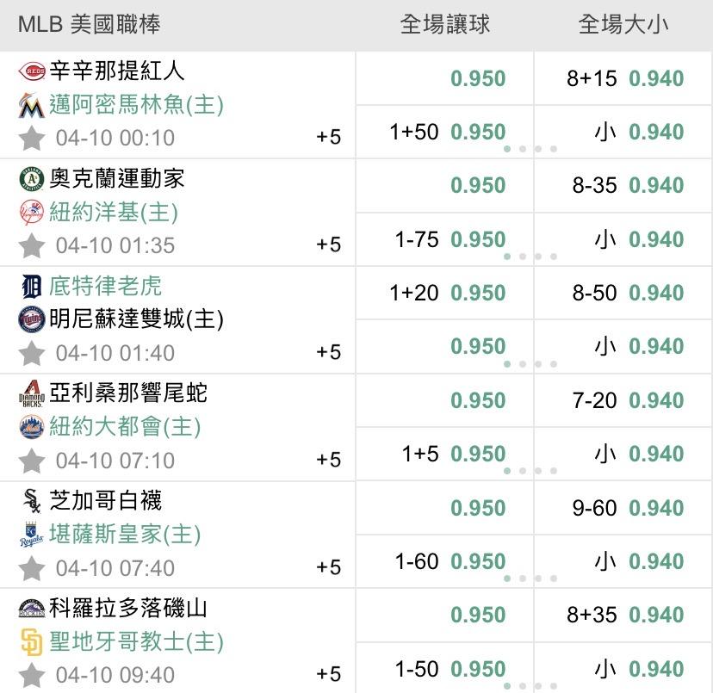713x693 pixels.
Task: Toggle the star for the 04-10 01:35 game
Action: tap(32, 245)
